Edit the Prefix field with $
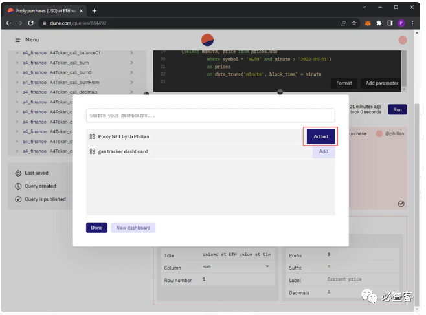The width and height of the screenshot is (426, 315). point(361,254)
